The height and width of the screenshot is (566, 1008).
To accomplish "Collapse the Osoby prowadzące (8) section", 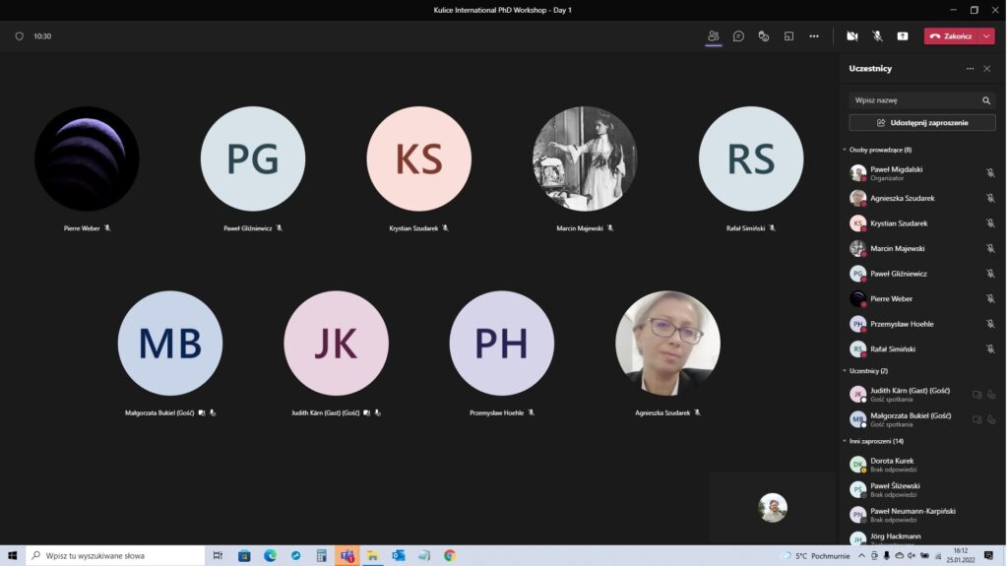I will coord(845,150).
